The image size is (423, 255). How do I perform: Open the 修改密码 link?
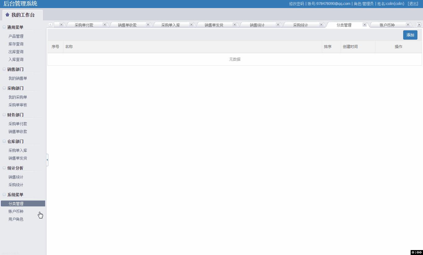pos(296,4)
